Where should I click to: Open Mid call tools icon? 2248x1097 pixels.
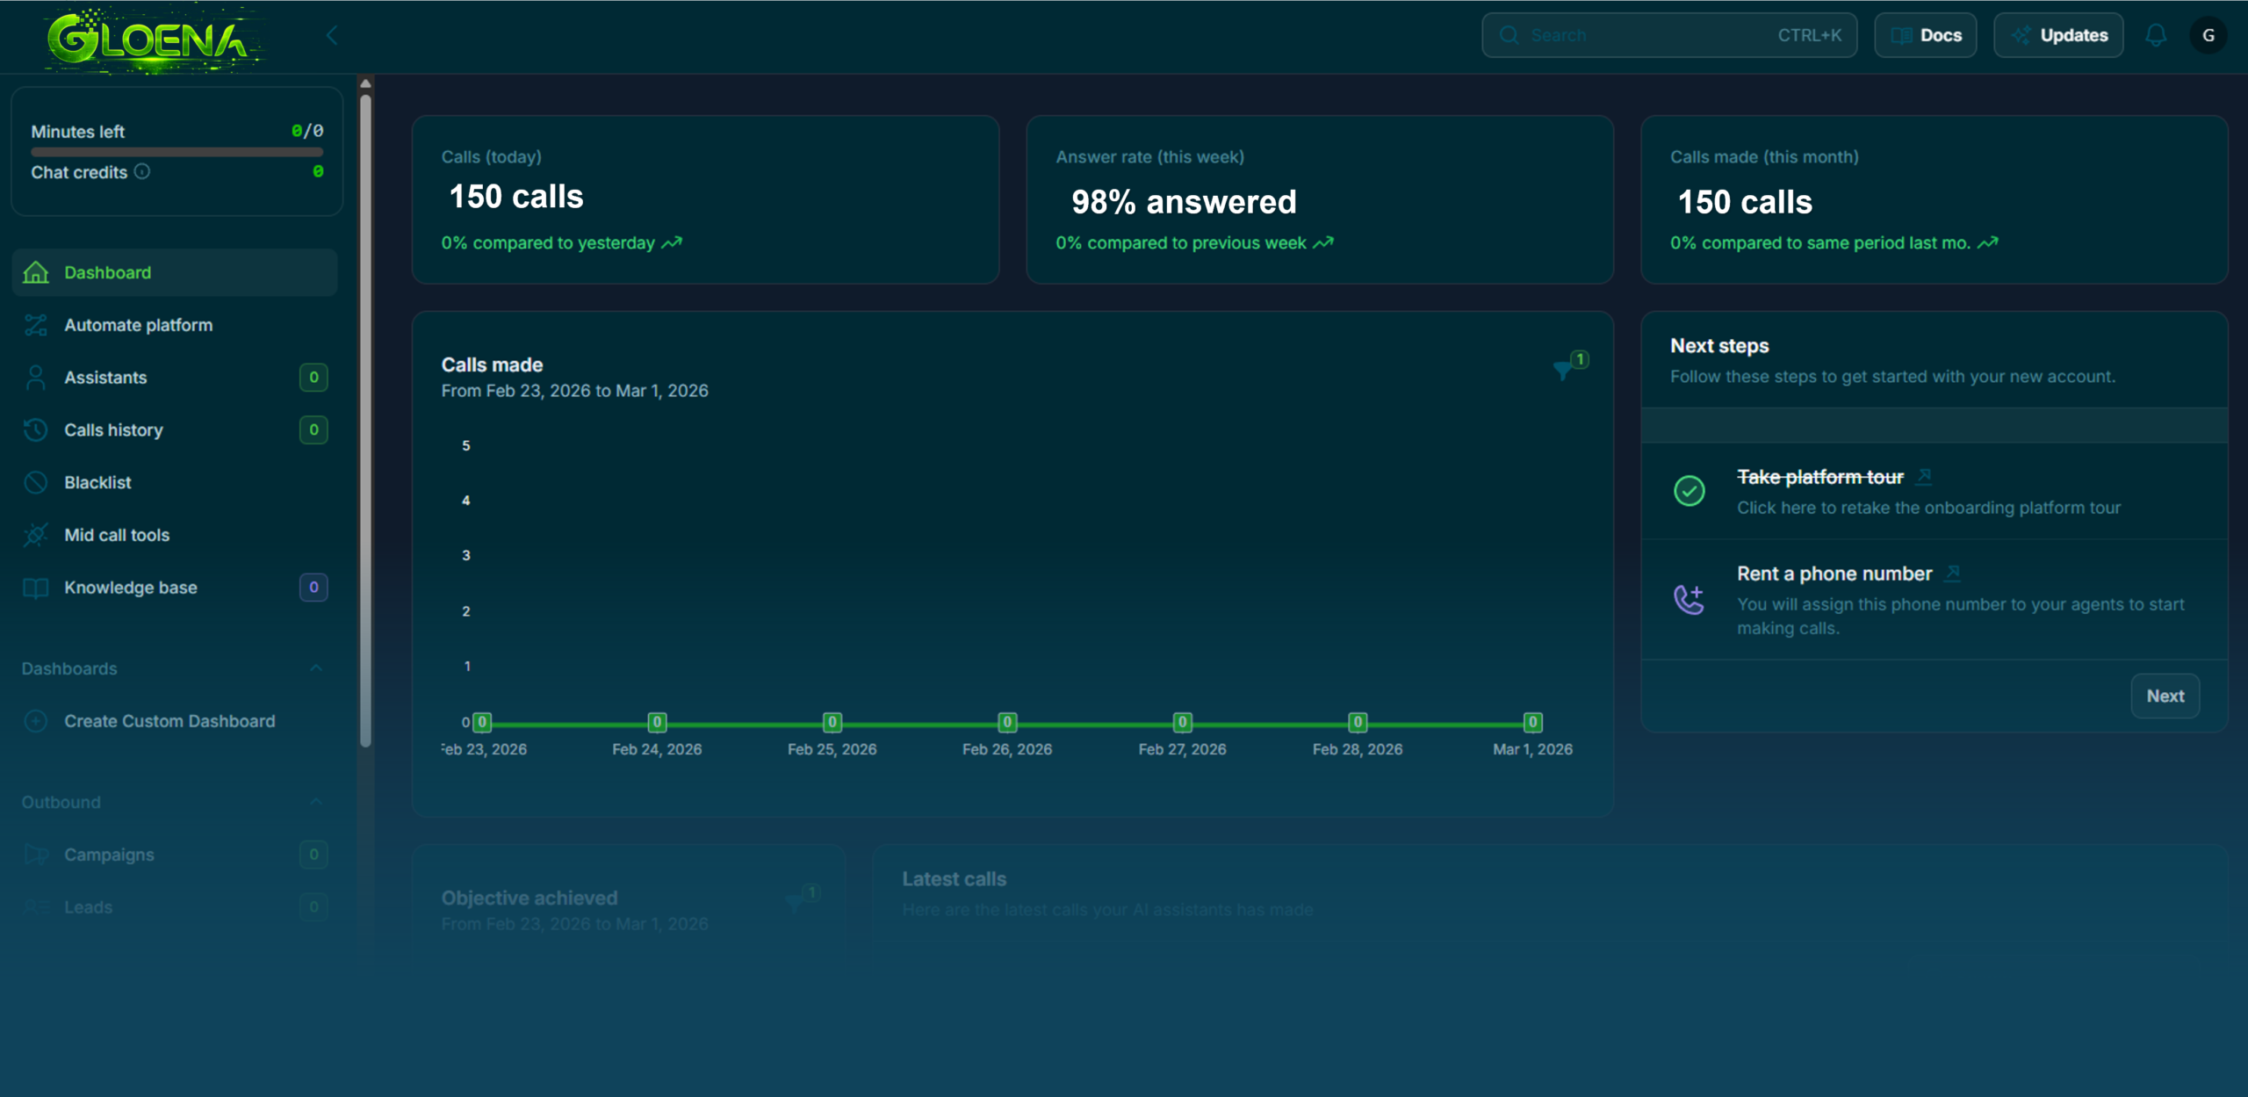click(35, 535)
